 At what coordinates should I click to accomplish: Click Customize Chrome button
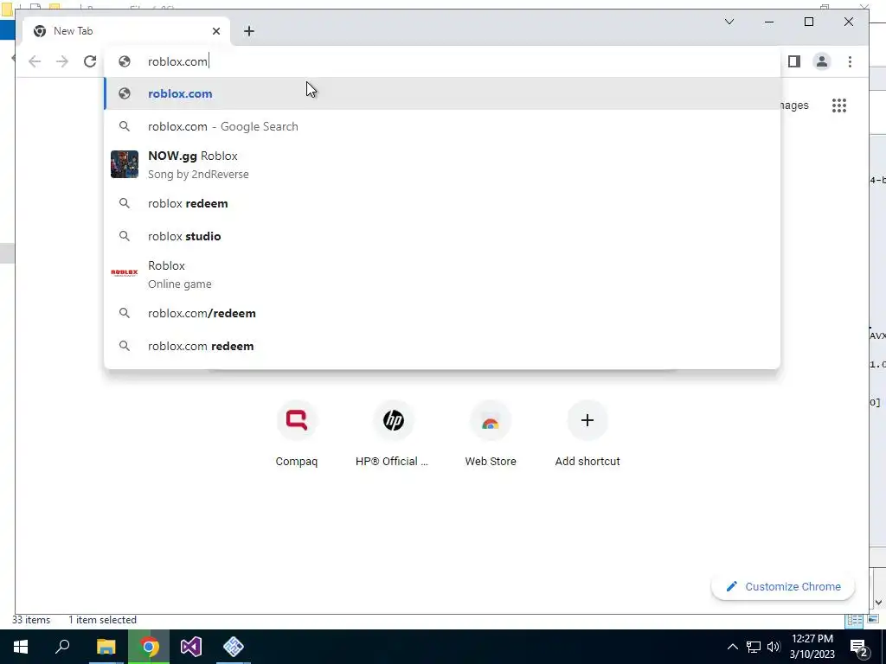point(783,587)
